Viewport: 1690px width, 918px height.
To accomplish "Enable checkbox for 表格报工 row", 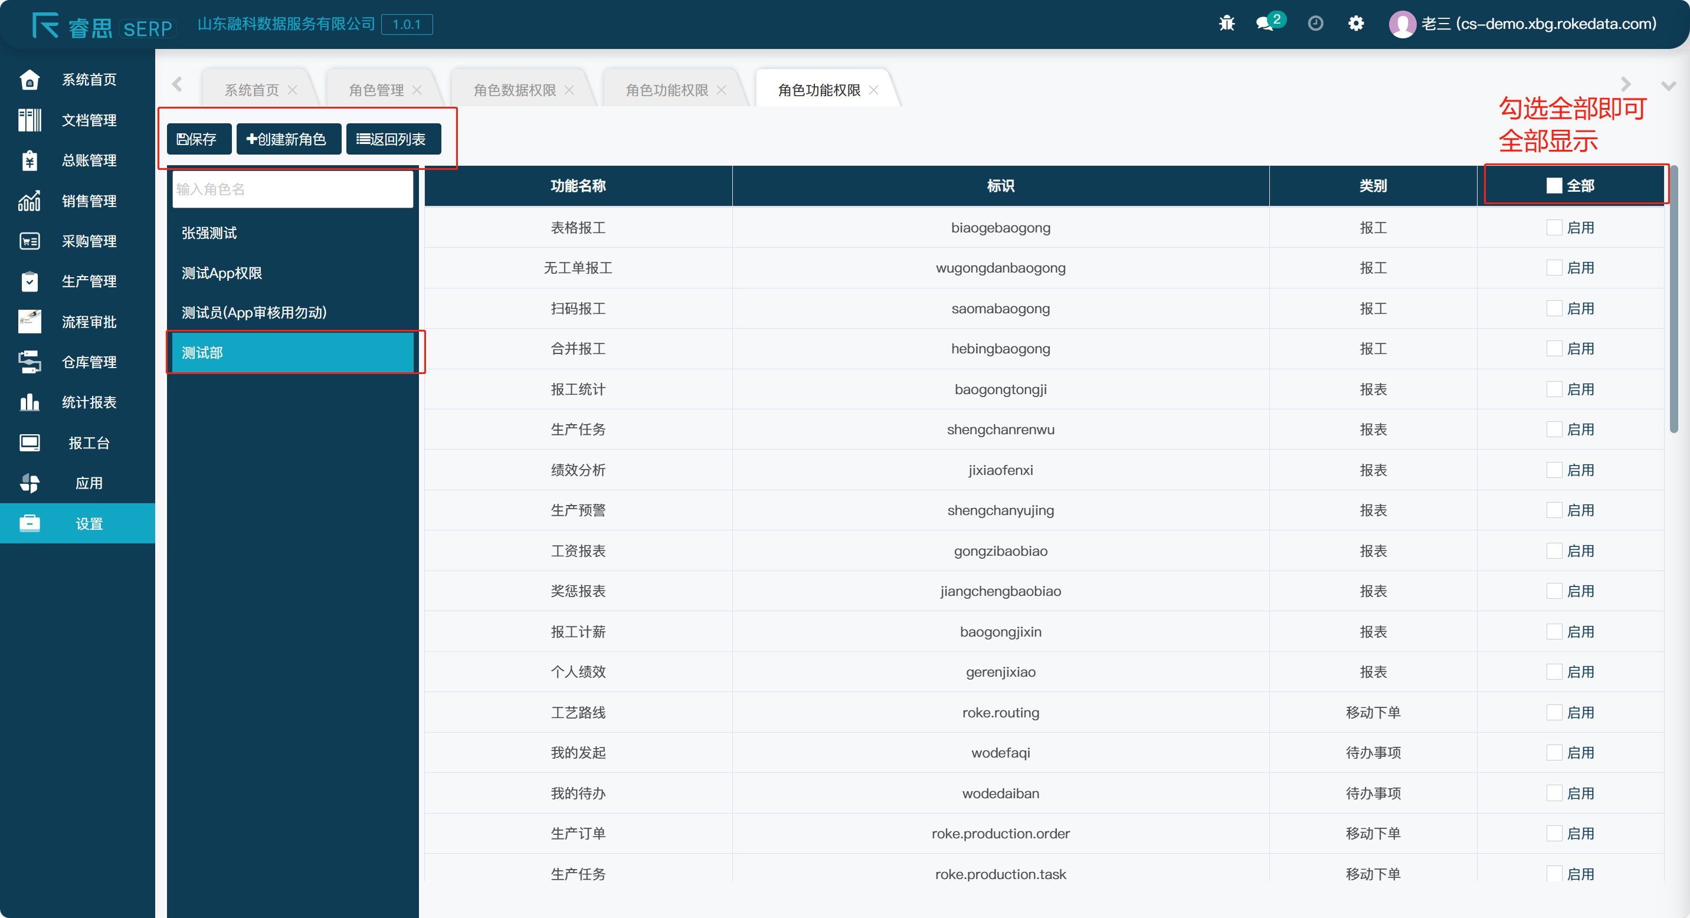I will [1554, 228].
